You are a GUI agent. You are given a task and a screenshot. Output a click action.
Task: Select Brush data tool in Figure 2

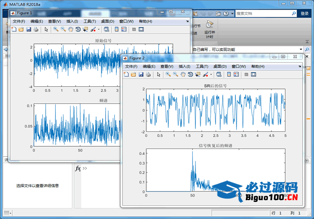(206, 74)
